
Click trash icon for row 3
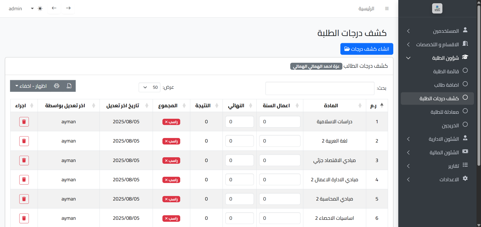pyautogui.click(x=24, y=160)
